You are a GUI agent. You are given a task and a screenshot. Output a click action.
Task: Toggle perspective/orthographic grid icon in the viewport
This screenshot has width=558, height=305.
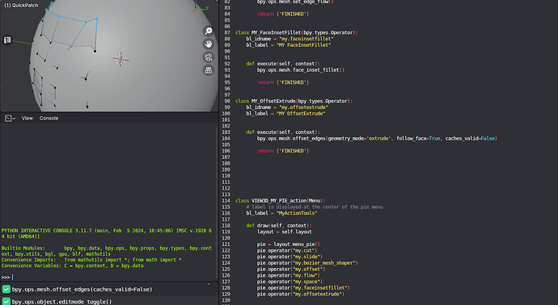pos(209,70)
